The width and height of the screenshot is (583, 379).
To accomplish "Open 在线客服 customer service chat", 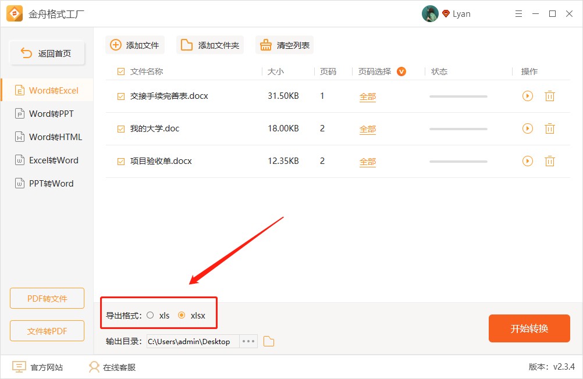I will pyautogui.click(x=94, y=367).
